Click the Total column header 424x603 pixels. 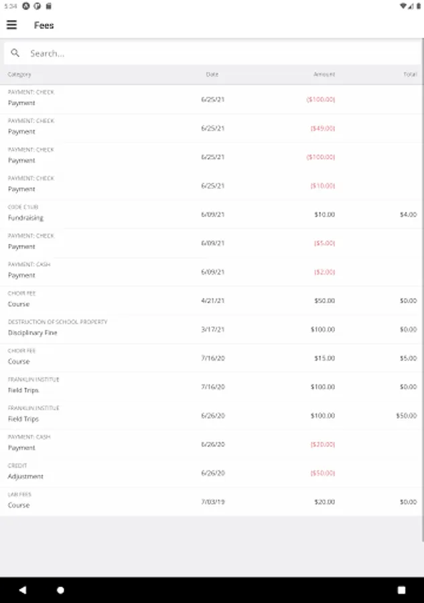click(x=410, y=74)
